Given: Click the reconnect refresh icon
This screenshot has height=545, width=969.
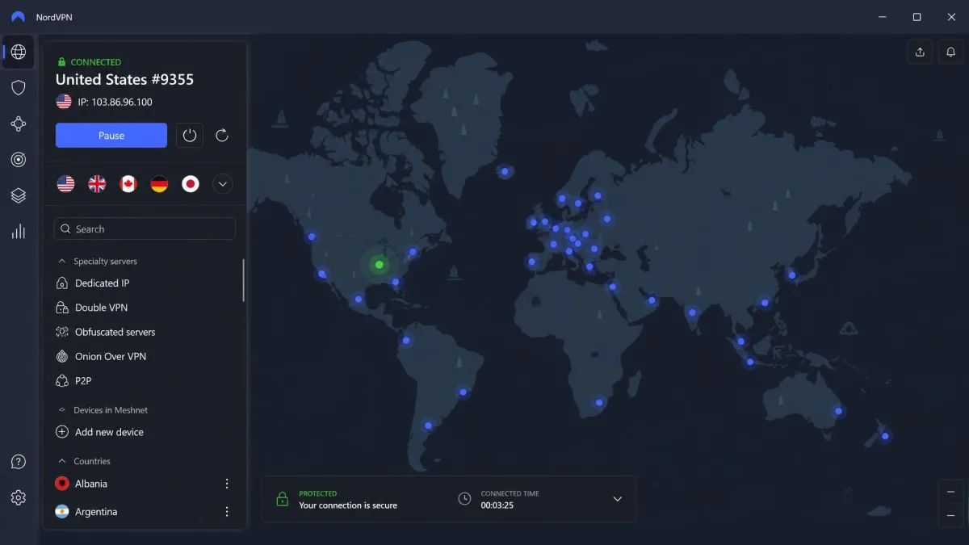Looking at the screenshot, I should [222, 136].
